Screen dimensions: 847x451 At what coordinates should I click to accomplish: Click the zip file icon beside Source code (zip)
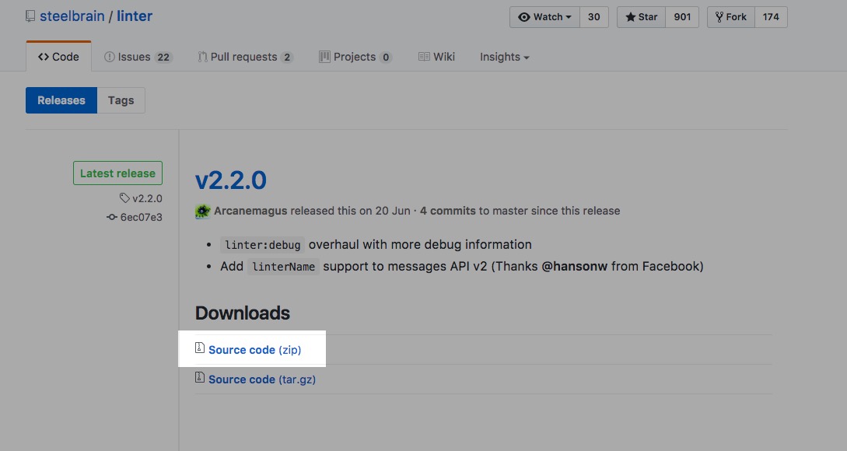click(200, 349)
